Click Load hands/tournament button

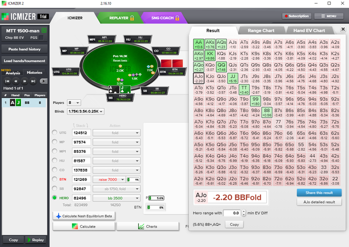(24, 61)
